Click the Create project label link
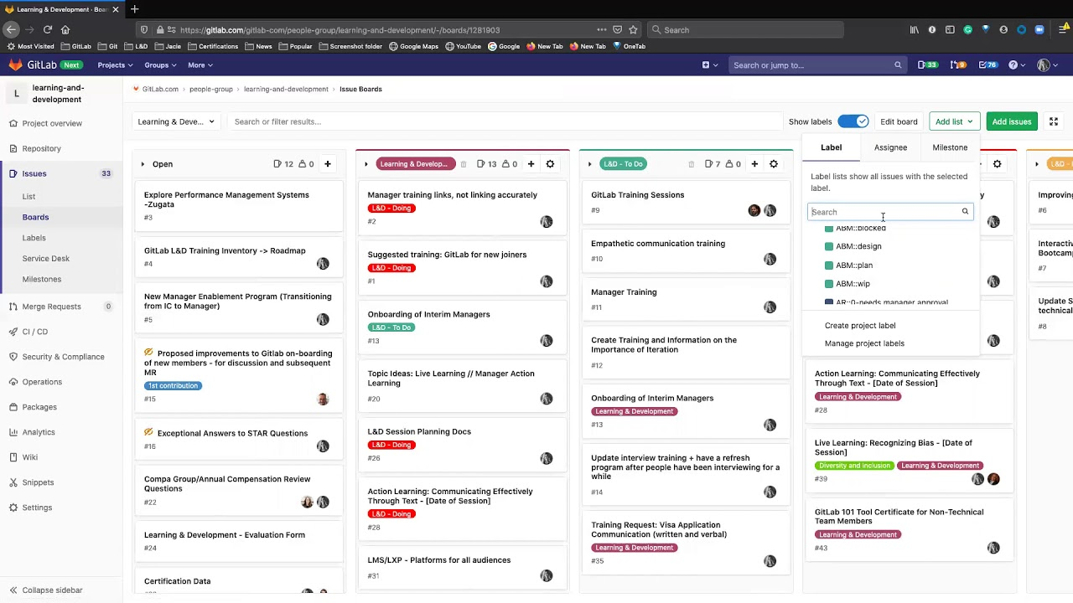This screenshot has height=603, width=1073. click(x=860, y=325)
